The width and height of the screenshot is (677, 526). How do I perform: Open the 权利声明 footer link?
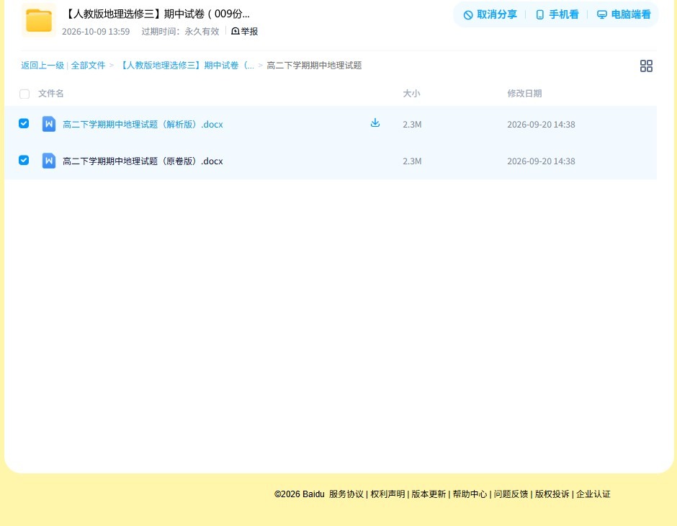[387, 494]
